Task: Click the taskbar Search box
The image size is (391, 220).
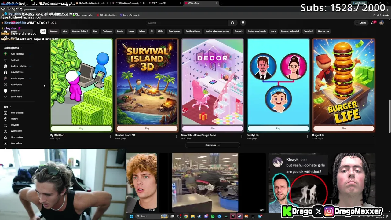Action: tap(152, 216)
